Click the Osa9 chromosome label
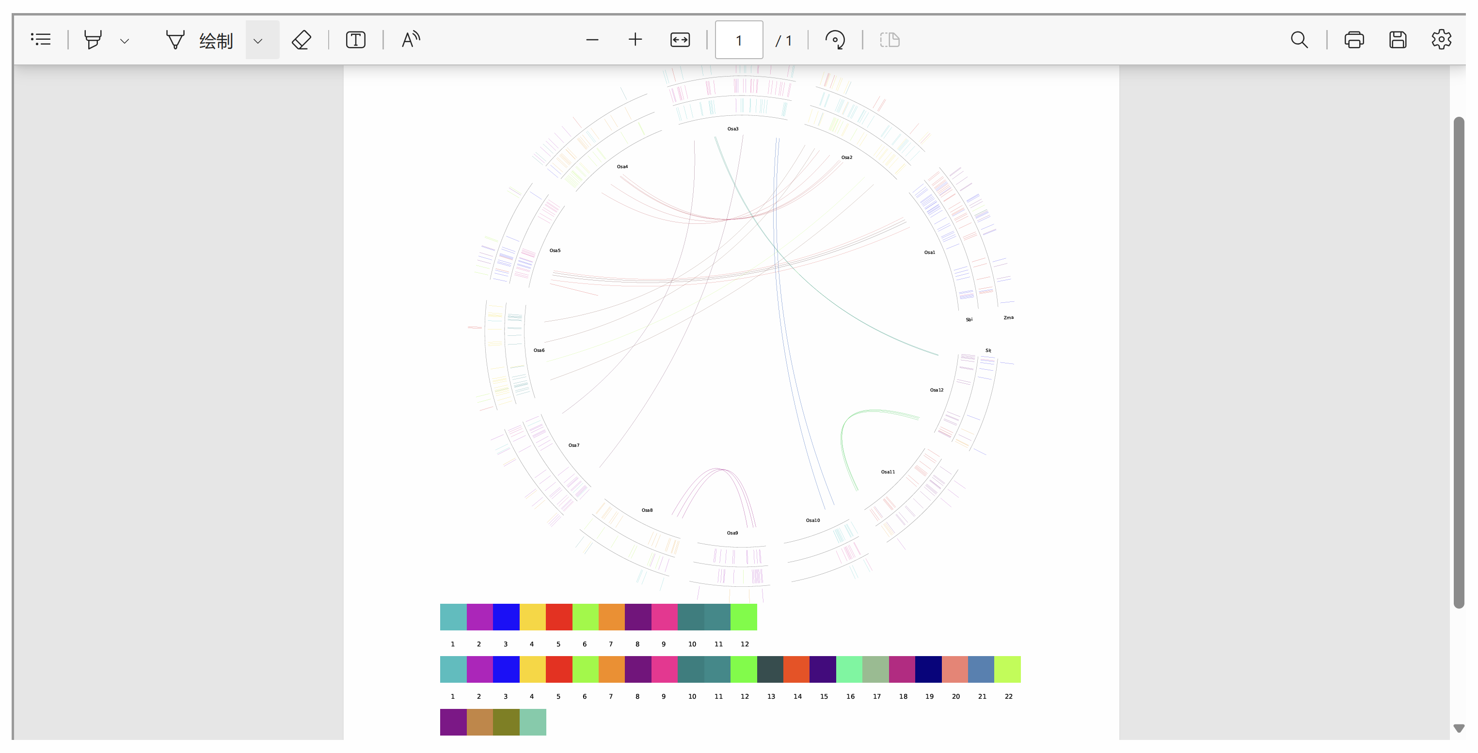Viewport: 1478px width, 753px height. click(x=732, y=533)
